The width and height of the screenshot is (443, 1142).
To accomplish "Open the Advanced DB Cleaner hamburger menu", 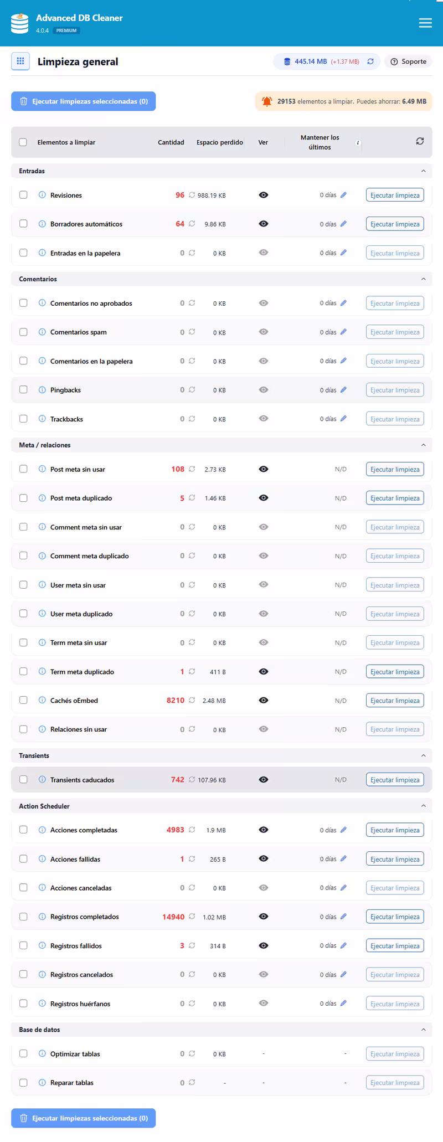I will coord(425,23).
